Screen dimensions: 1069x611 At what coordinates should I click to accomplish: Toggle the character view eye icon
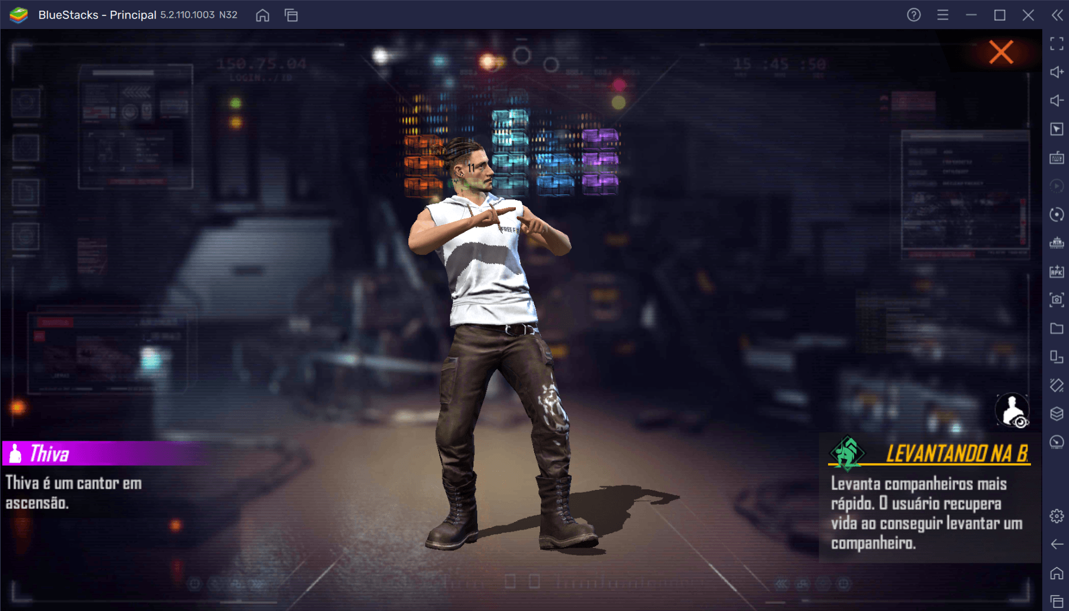[1012, 410]
